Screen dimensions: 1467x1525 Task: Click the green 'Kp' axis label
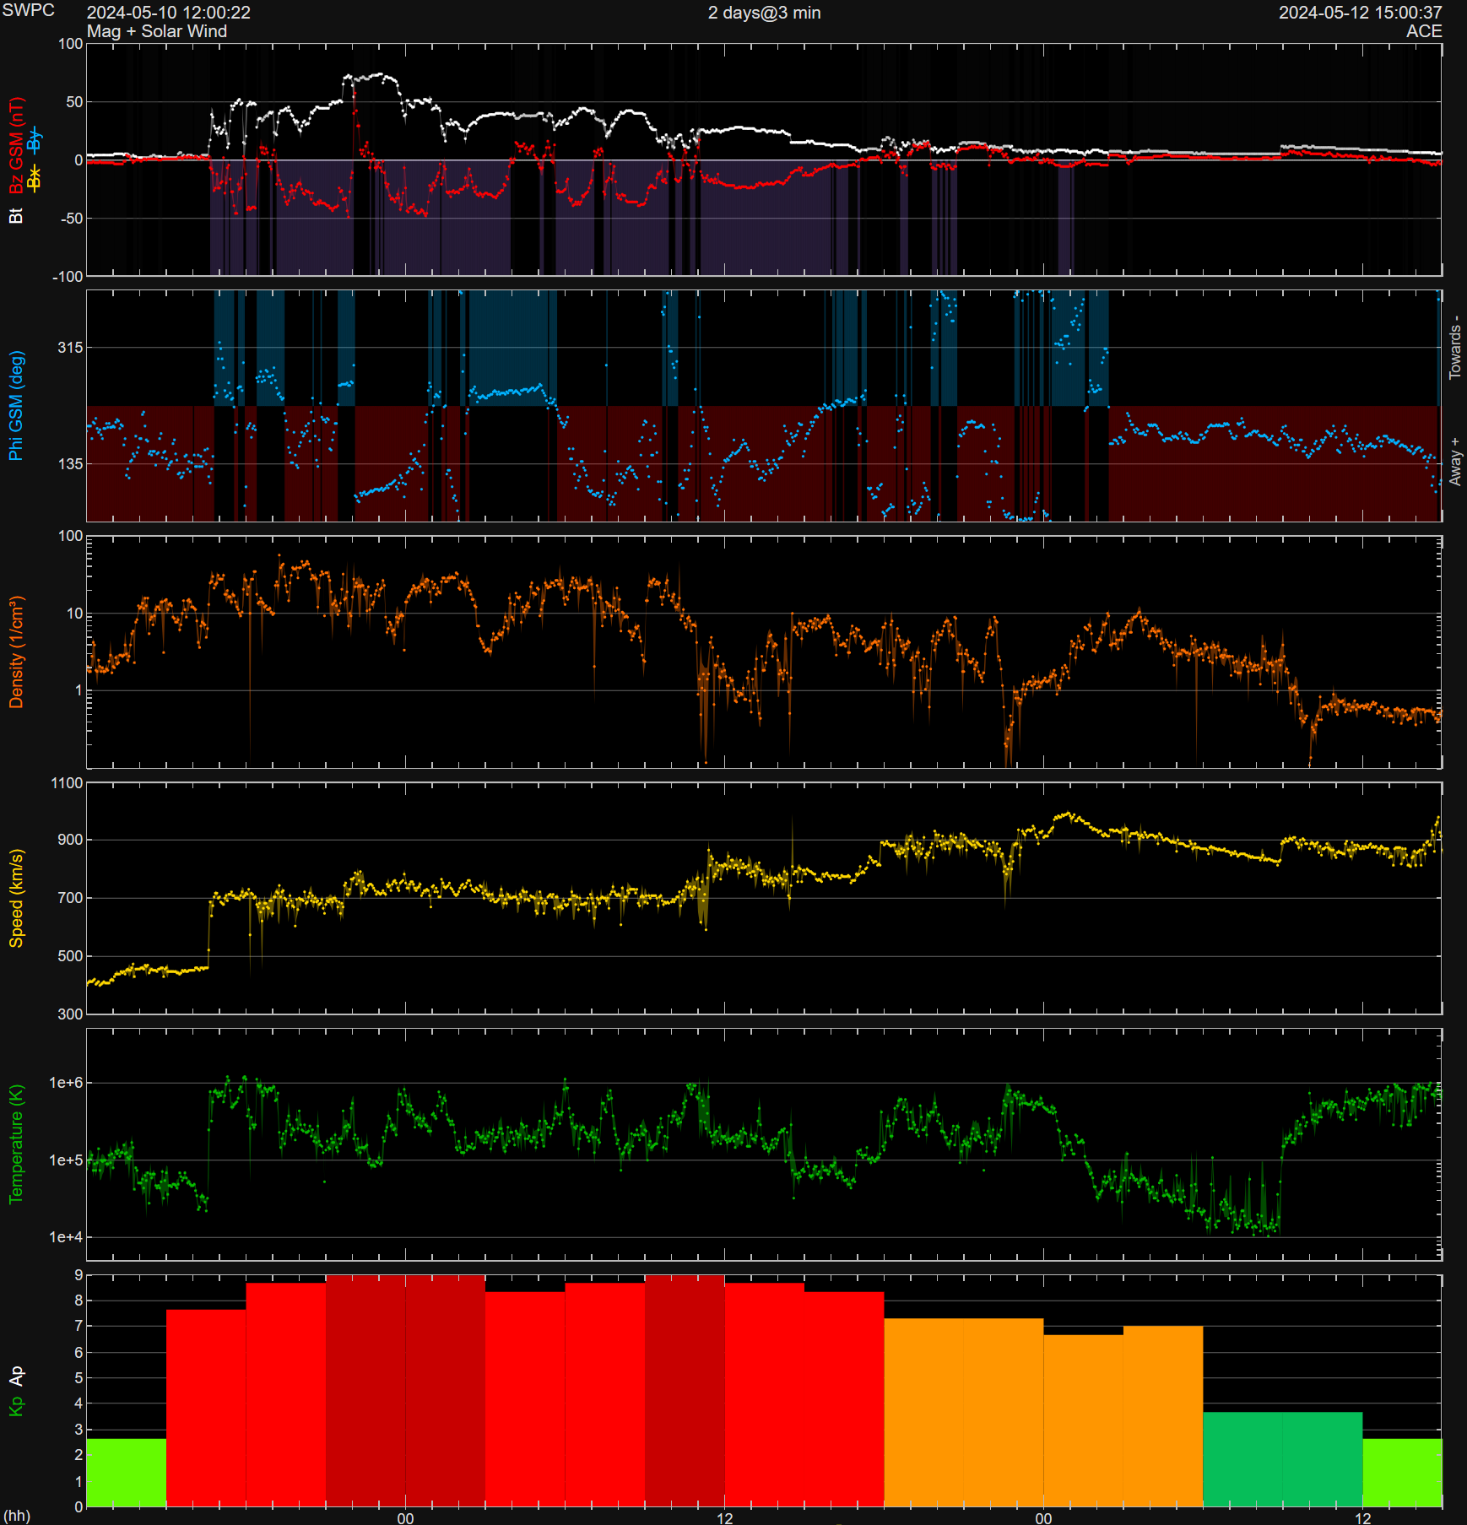16,1406
